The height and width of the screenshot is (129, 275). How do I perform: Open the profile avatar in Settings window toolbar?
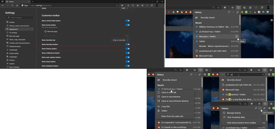tap(157, 6)
